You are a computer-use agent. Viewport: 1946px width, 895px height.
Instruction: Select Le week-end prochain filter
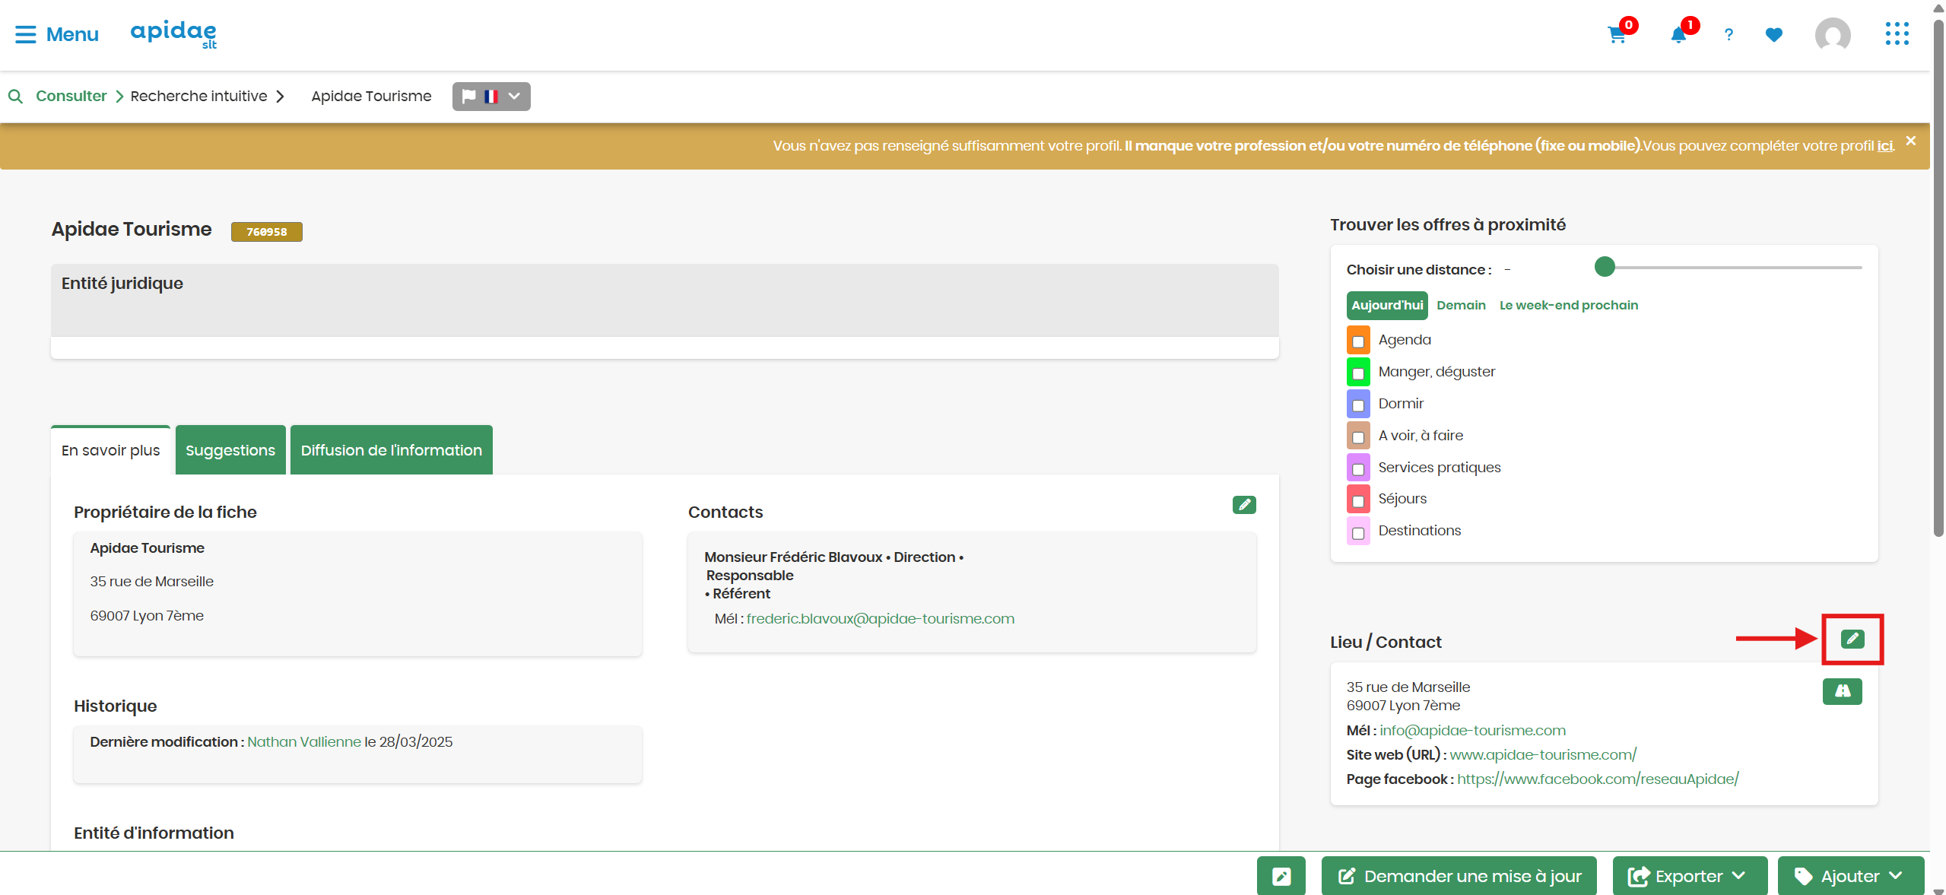pos(1569,306)
